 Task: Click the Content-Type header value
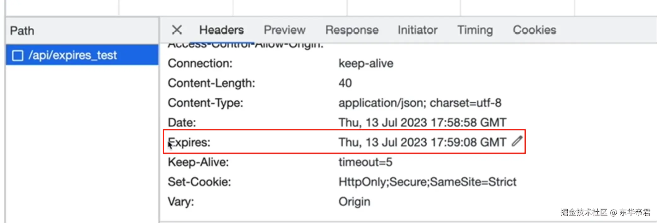click(420, 103)
